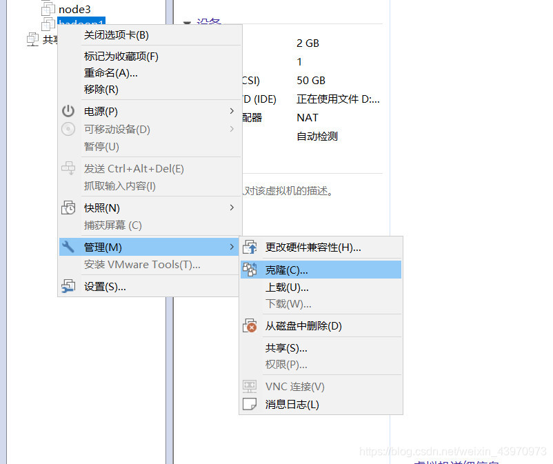Choose 重命名(A)... in the context menu

point(150,73)
